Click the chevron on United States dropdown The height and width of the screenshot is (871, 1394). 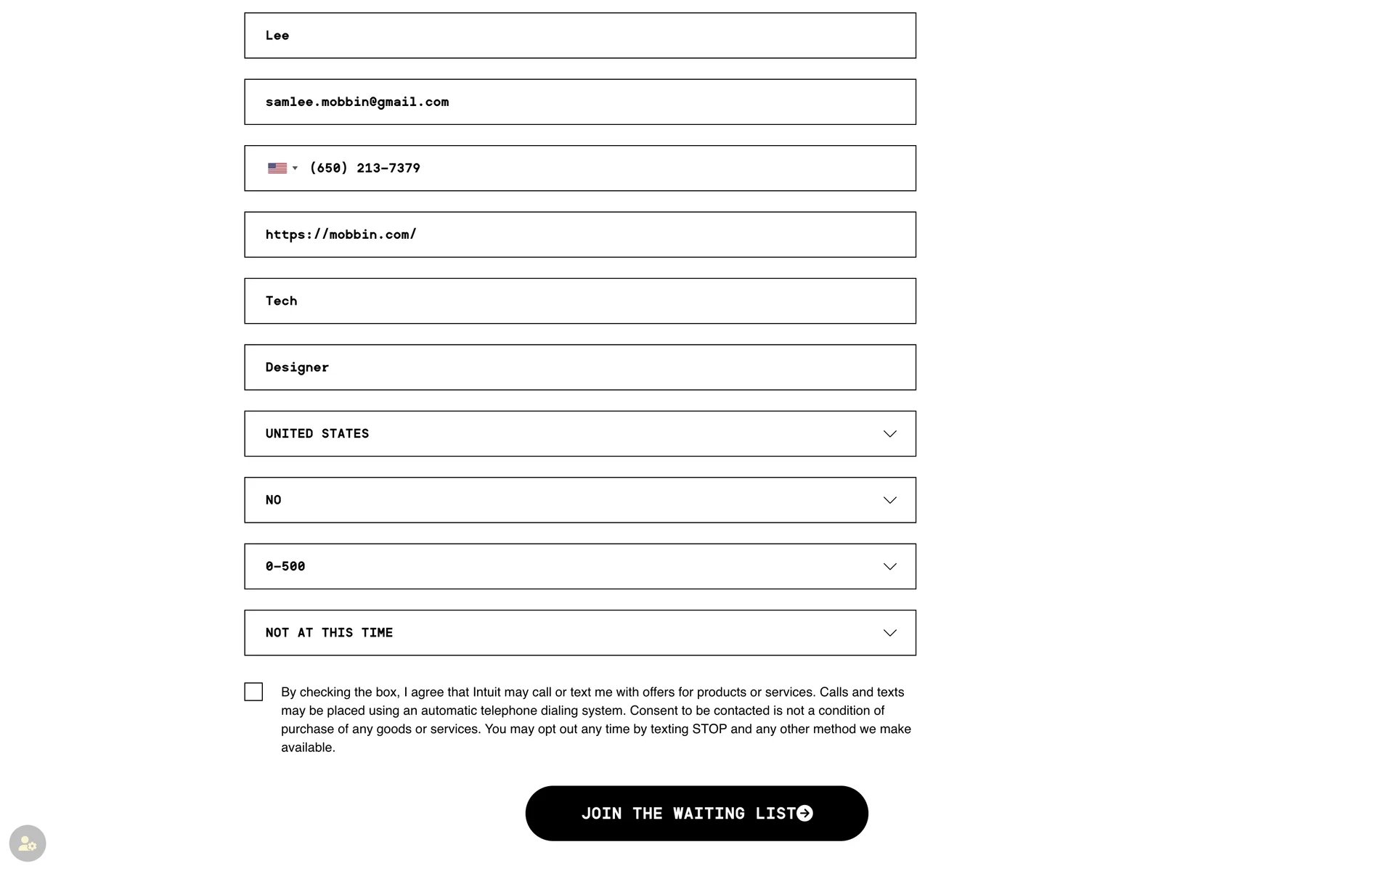[889, 434]
